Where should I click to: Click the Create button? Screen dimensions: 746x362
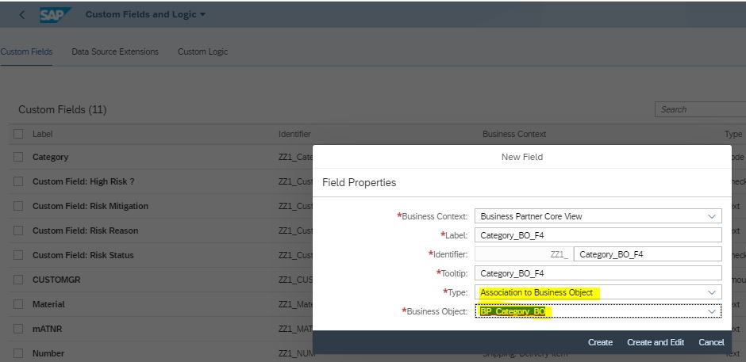tap(600, 342)
